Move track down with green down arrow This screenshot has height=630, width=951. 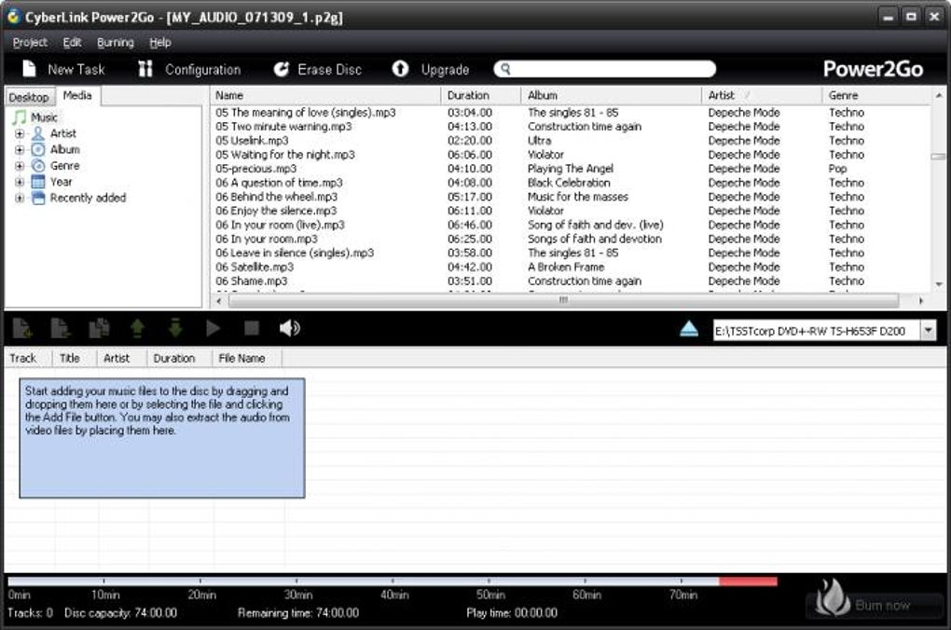coord(175,328)
